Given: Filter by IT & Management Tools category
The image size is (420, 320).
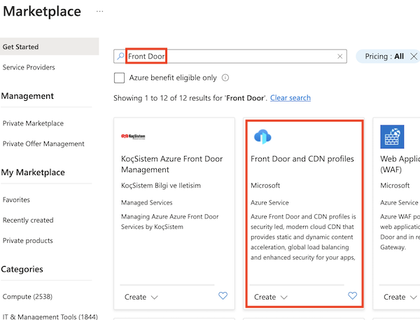Looking at the screenshot, I should point(50,316).
